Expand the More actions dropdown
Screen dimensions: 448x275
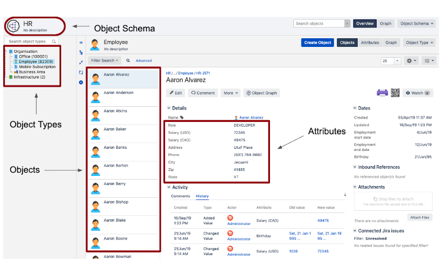(x=230, y=93)
